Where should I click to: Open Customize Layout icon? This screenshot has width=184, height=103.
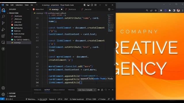coord(95,5)
